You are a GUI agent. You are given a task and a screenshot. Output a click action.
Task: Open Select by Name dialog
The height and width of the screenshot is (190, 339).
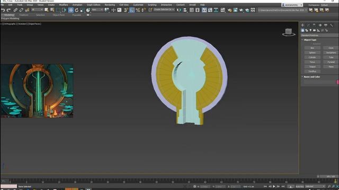coord(52,10)
